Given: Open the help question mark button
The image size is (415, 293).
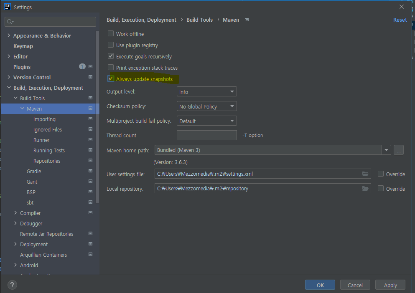Looking at the screenshot, I should click(x=12, y=285).
